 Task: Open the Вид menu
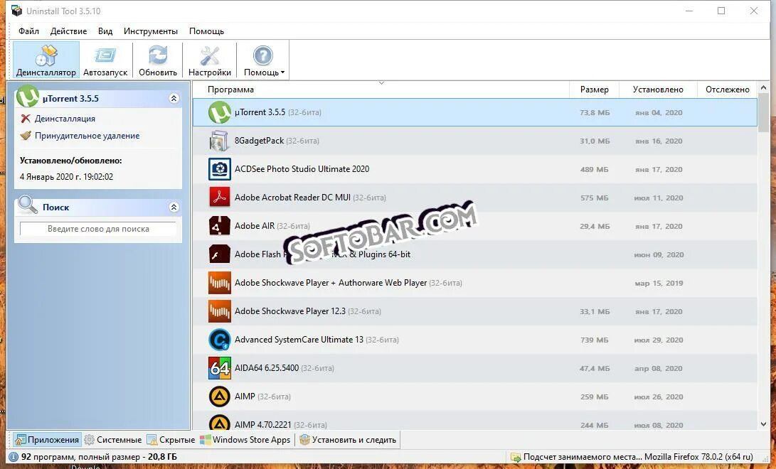click(x=105, y=31)
